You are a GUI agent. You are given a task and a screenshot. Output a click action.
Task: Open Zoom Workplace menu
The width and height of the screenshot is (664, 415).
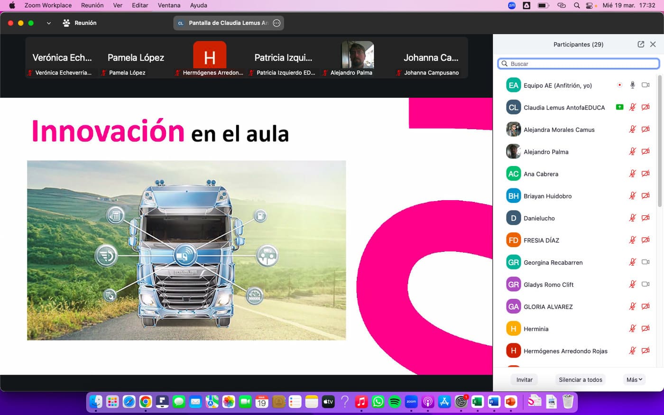(x=48, y=5)
